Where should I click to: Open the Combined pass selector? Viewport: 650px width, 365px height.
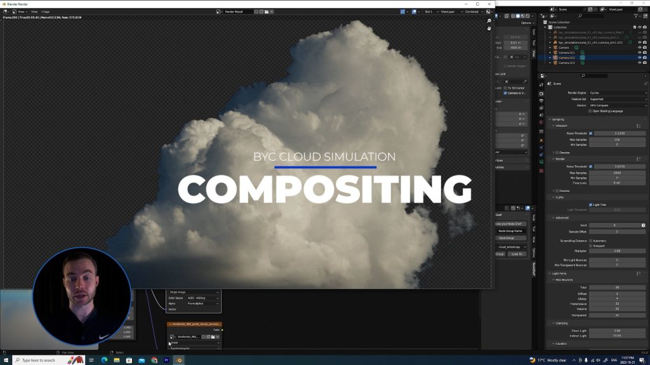click(x=474, y=11)
